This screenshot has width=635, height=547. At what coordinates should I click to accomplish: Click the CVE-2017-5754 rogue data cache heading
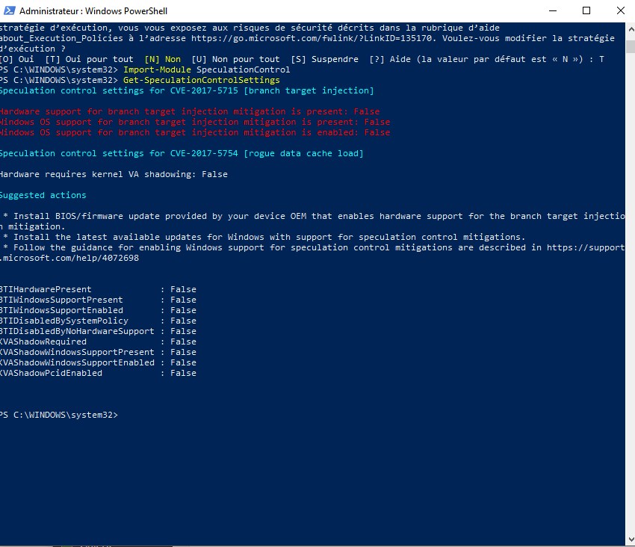coord(182,154)
